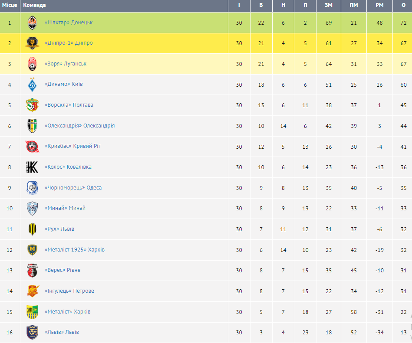The height and width of the screenshot is (343, 412).
Task: Click the «ЗМ» goals scored column header
Action: pyautogui.click(x=328, y=5)
